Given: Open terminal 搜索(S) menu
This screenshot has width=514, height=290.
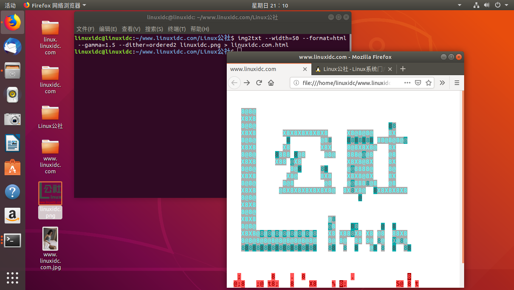Looking at the screenshot, I should [x=154, y=29].
